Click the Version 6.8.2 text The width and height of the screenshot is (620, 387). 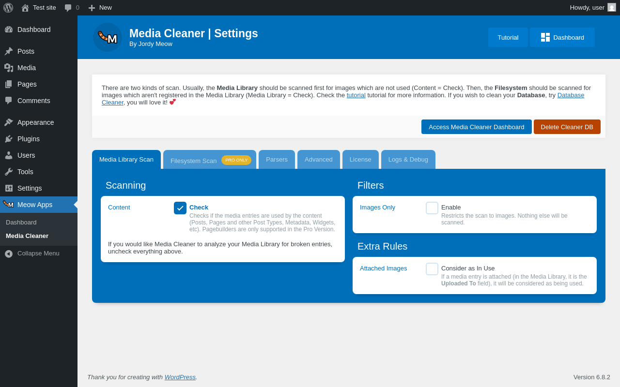coord(592,377)
